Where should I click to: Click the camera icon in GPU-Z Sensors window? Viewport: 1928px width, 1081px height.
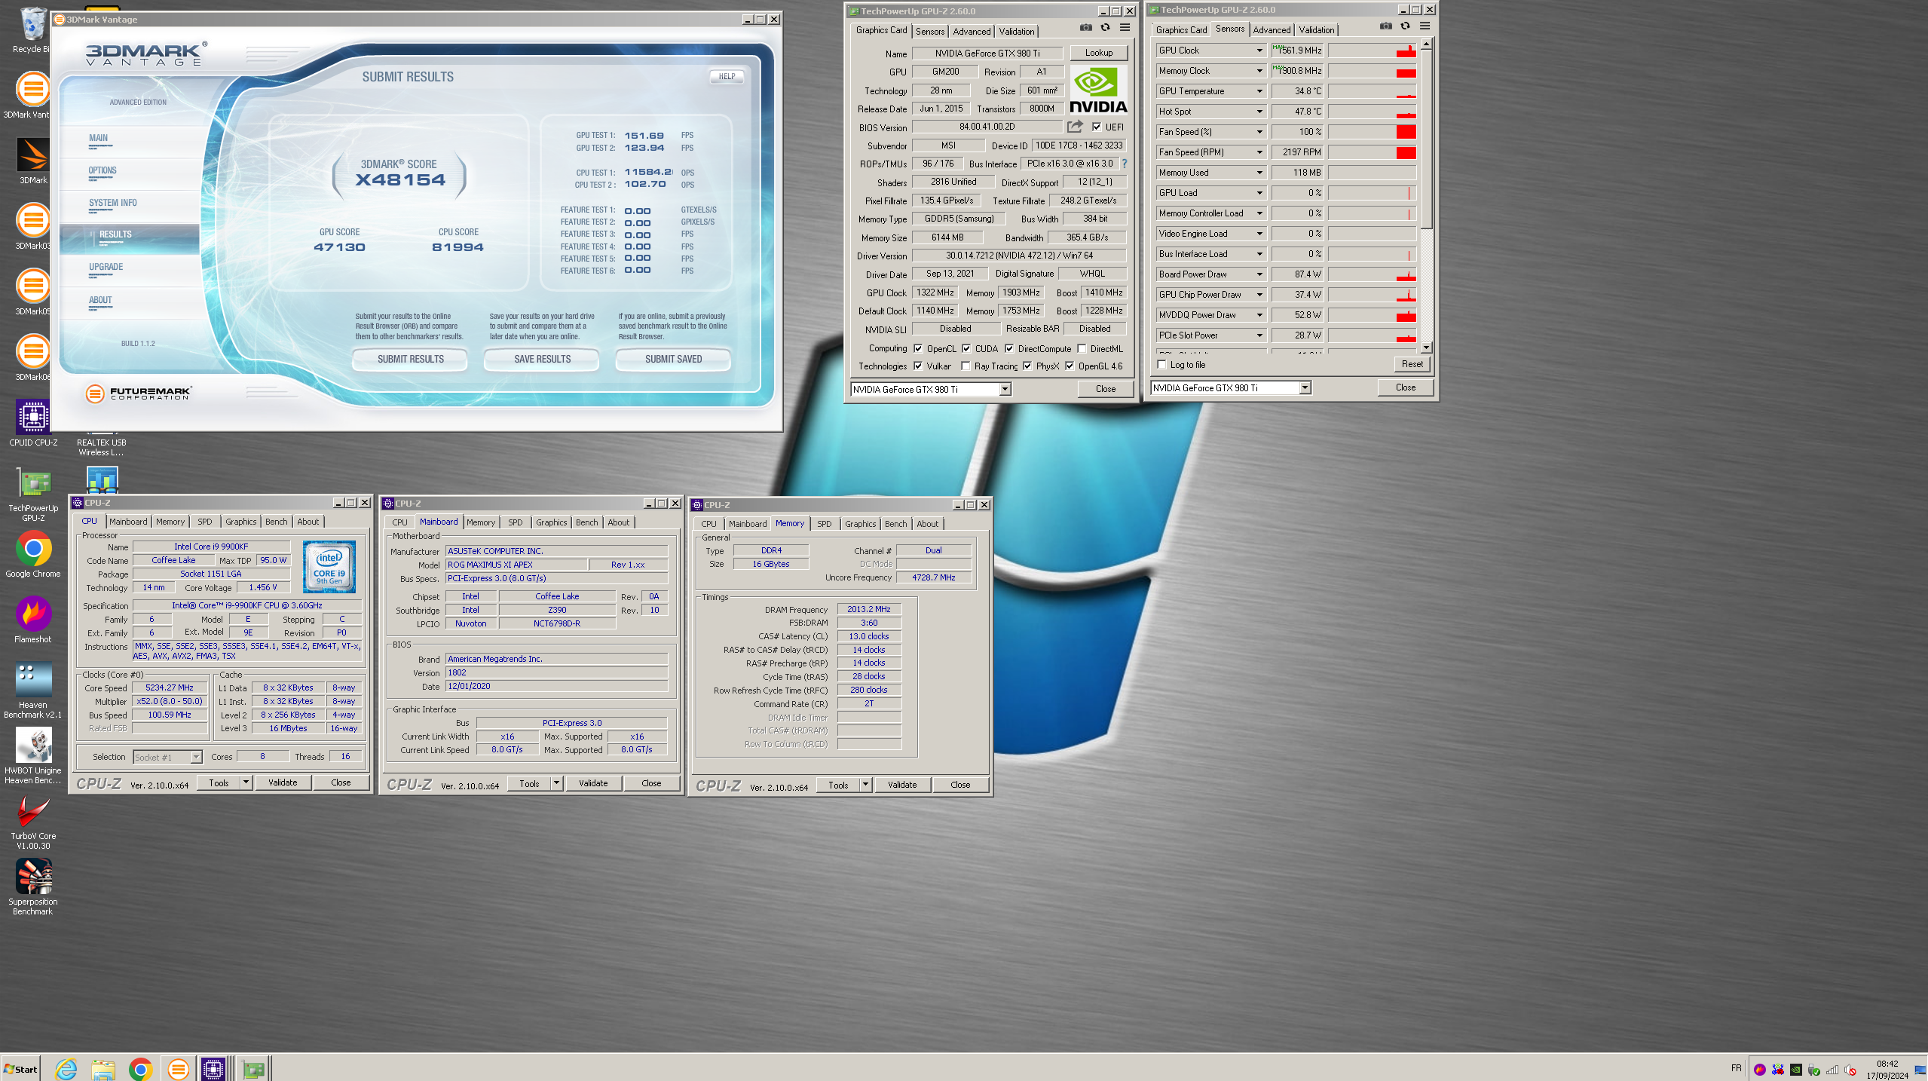click(x=1385, y=26)
